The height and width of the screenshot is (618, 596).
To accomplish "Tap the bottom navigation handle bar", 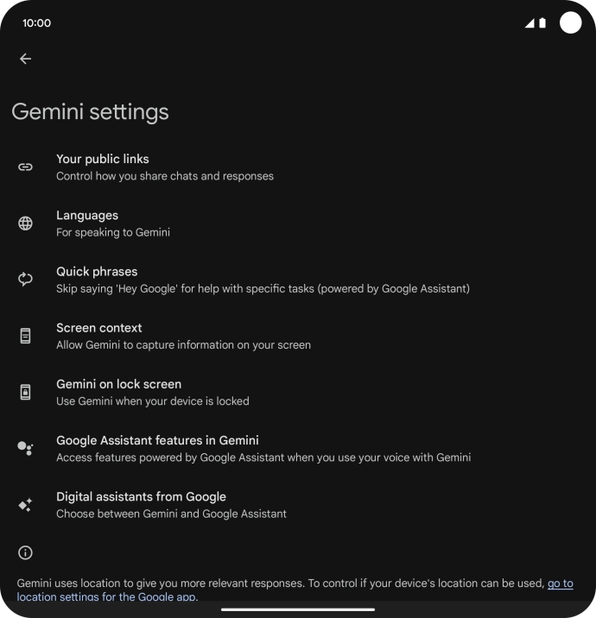I will pyautogui.click(x=298, y=609).
